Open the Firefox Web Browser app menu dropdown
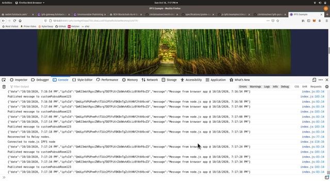 (30, 3)
